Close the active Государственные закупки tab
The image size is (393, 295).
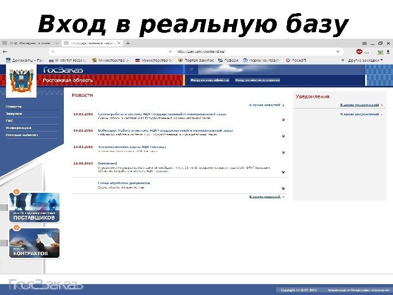point(119,43)
